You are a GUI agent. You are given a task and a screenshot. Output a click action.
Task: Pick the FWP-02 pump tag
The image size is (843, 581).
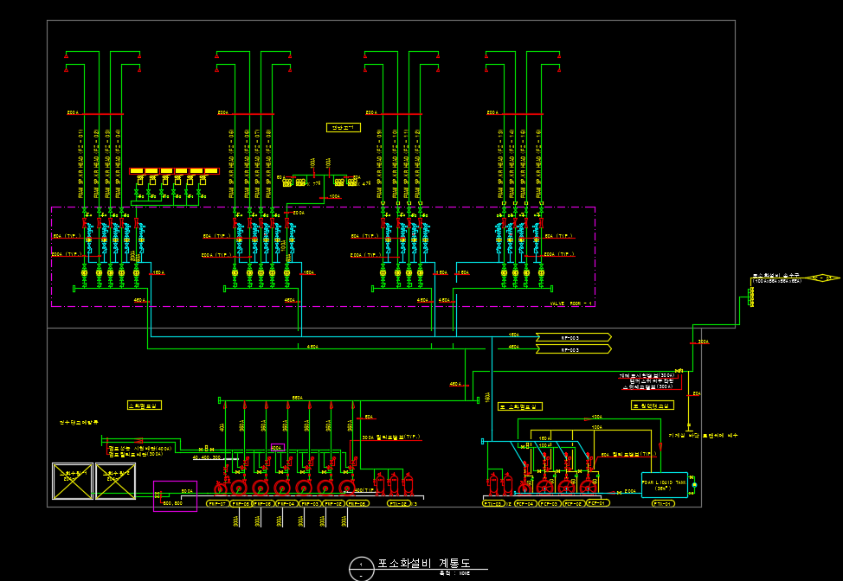pyautogui.click(x=334, y=504)
